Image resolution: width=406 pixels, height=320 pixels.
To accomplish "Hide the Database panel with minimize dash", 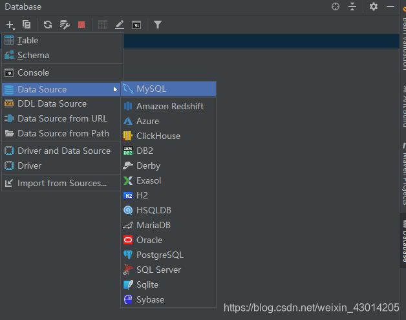I will (390, 6).
